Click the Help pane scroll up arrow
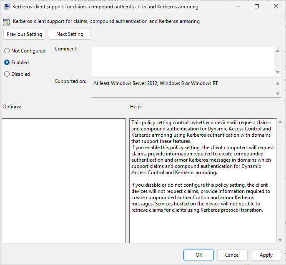 click(x=280, y=122)
